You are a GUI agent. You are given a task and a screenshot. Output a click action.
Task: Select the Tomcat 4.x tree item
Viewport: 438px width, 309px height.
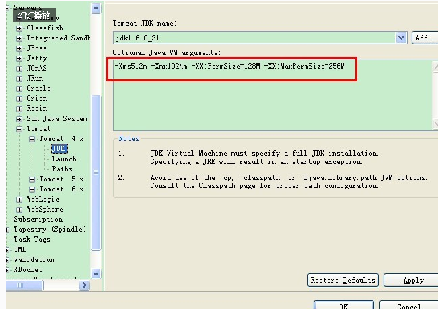(61, 138)
